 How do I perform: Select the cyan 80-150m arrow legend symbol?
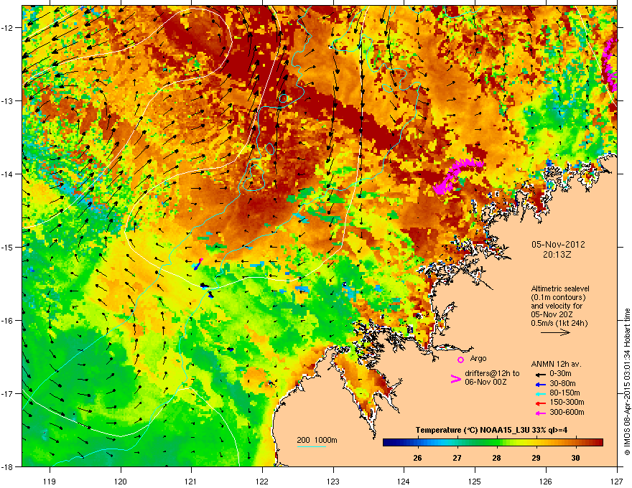[540, 393]
